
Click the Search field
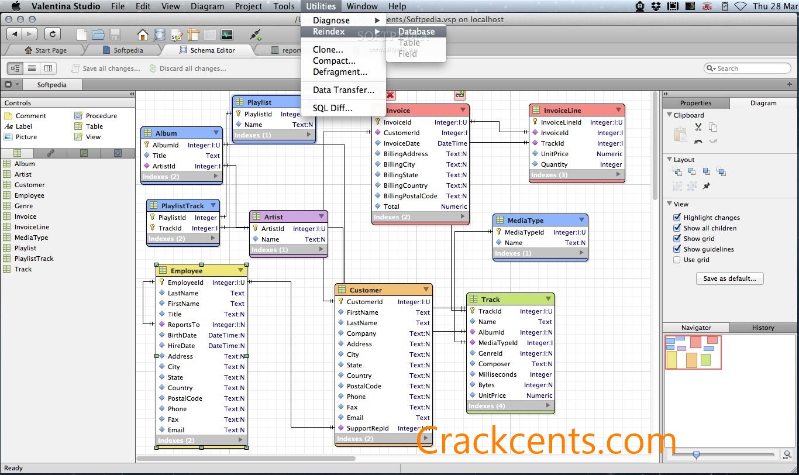click(747, 68)
